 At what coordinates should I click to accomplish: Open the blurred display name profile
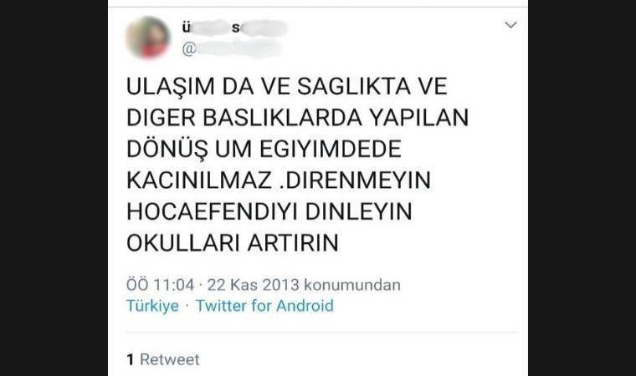coord(234,28)
